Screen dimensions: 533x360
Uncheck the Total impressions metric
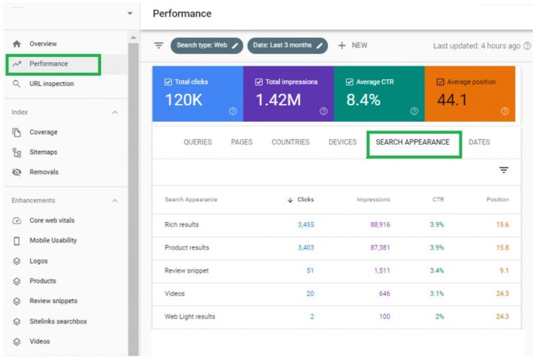[259, 82]
